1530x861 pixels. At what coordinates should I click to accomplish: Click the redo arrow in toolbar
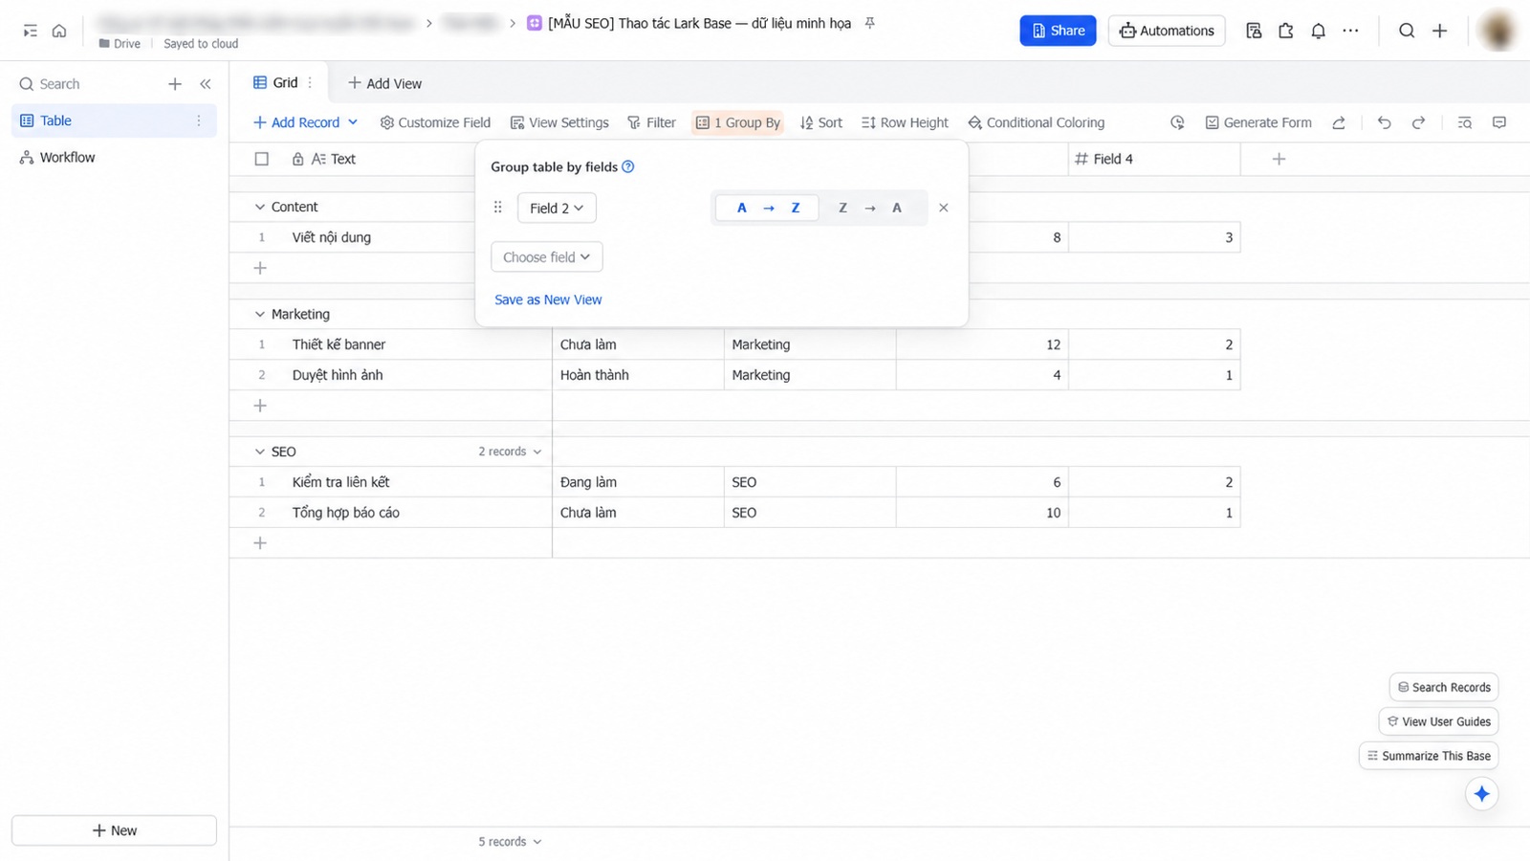coord(1418,122)
